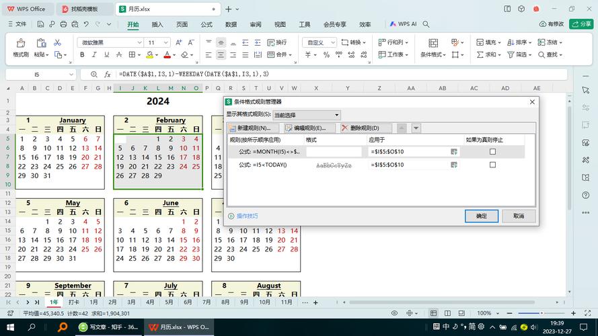Open the font size dropdown
598x336 pixels.
166,42
